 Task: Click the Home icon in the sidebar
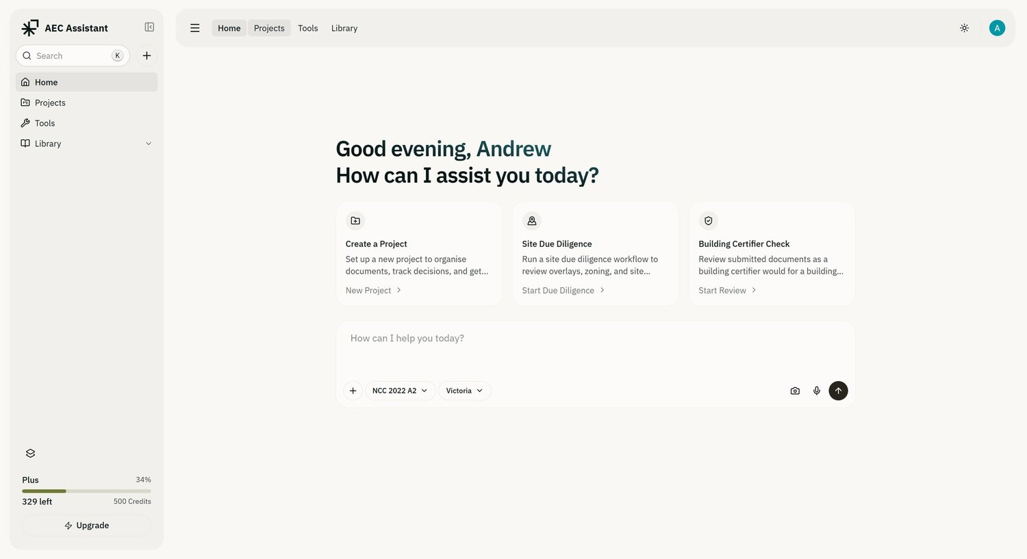click(x=25, y=82)
